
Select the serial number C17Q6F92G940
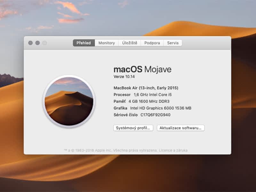click(156, 115)
